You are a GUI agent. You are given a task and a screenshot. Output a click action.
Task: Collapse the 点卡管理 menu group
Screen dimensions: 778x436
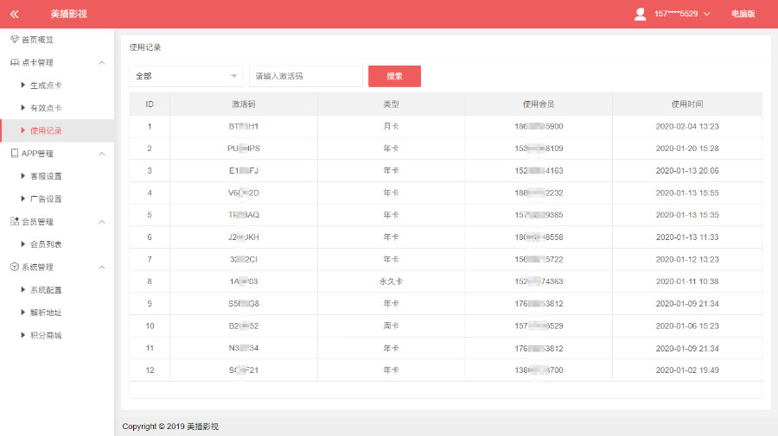[x=102, y=63]
